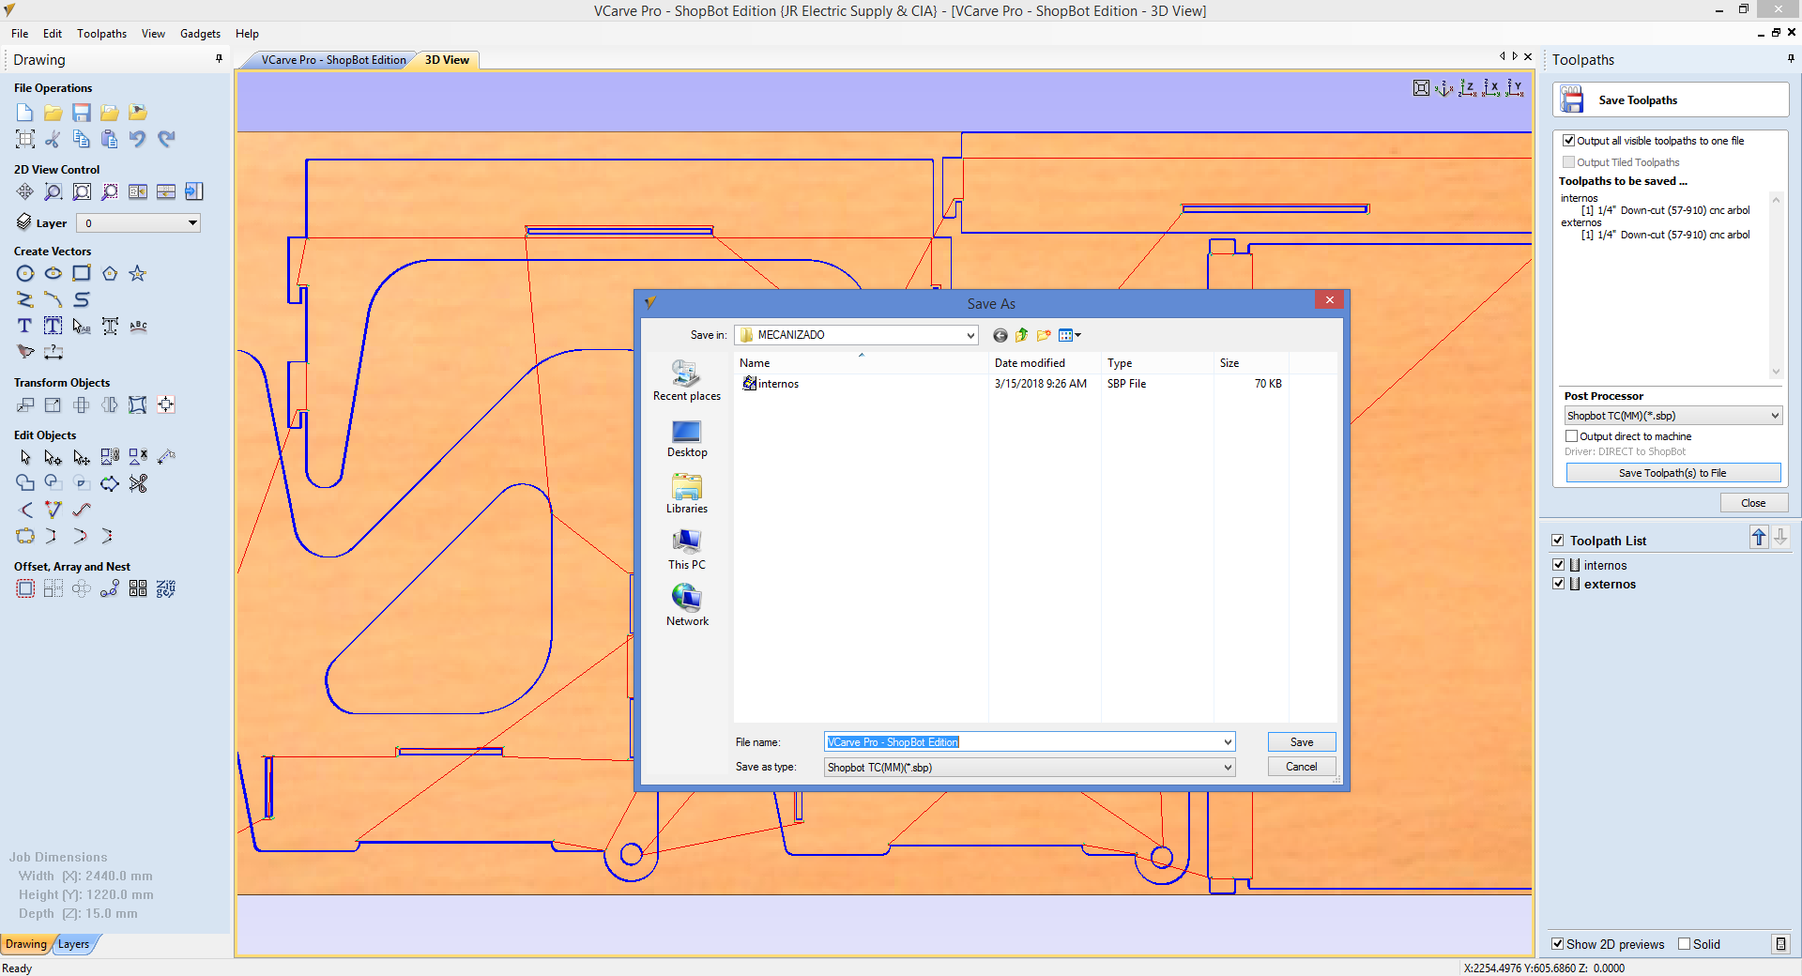
Task: Click the Draw Text tool icon
Action: (x=25, y=326)
